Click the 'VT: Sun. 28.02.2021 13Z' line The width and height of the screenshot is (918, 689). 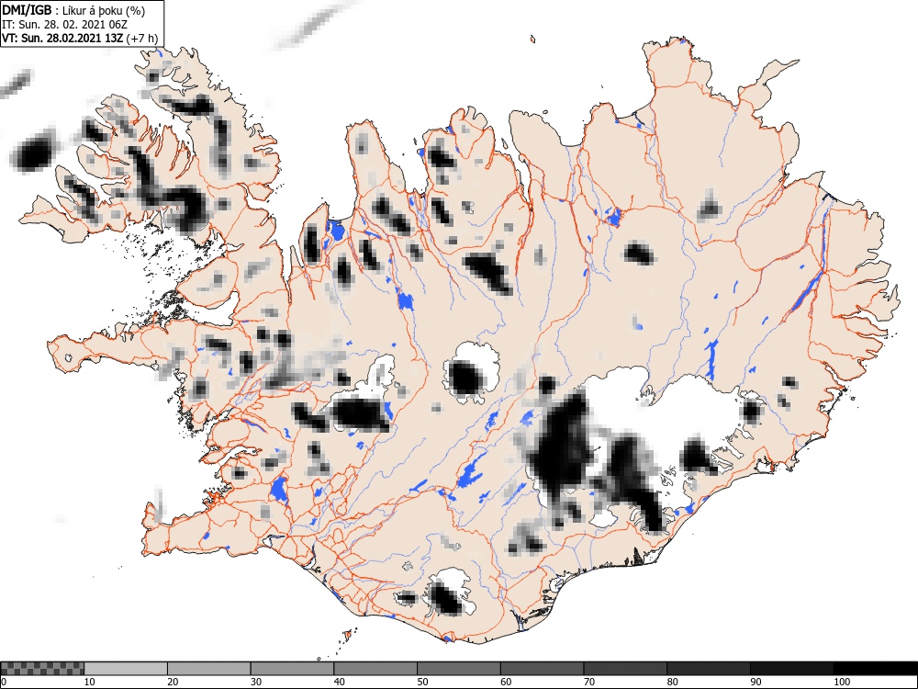[62, 39]
